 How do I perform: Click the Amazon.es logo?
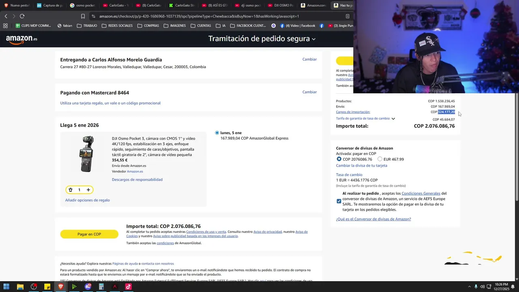pyautogui.click(x=21, y=39)
